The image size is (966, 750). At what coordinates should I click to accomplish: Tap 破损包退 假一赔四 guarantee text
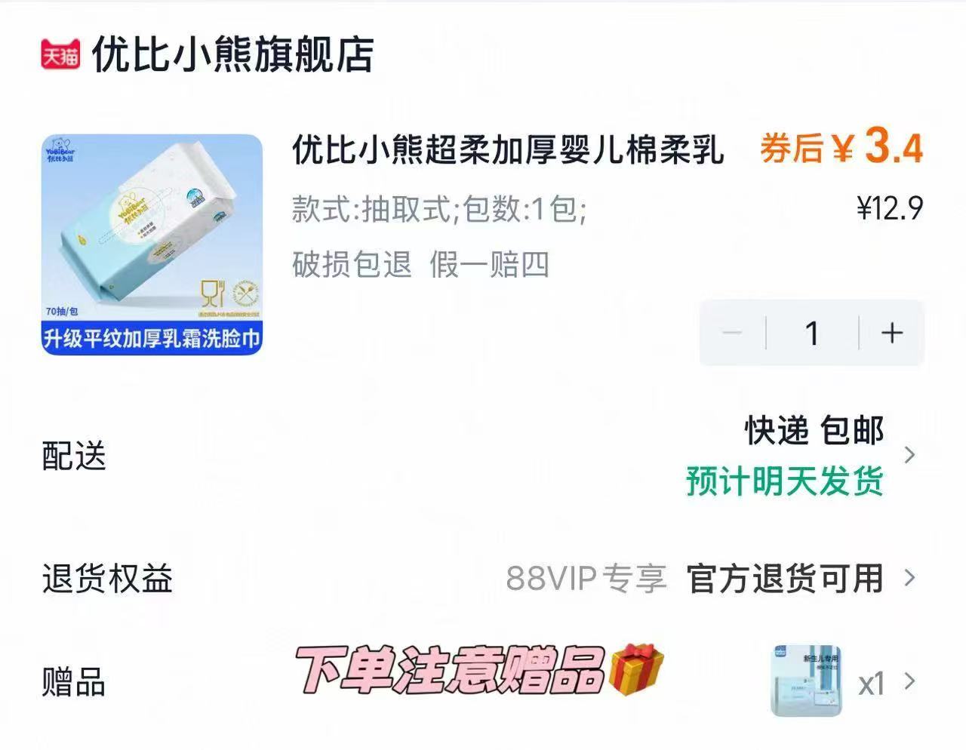tap(420, 264)
